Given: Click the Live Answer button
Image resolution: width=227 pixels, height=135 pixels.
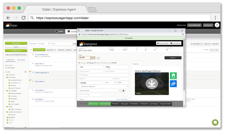Looking at the screenshot, I should tap(93, 104).
